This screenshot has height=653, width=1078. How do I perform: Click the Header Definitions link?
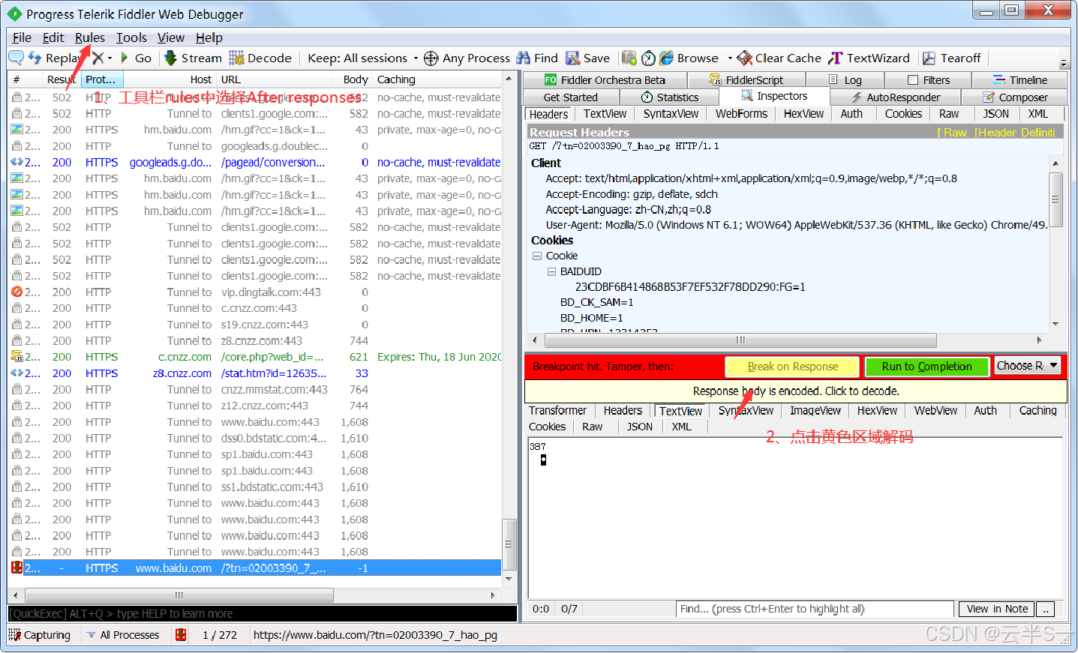pyautogui.click(x=1014, y=132)
